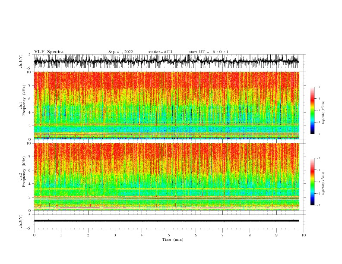Image resolution: width=342 pixels, height=264 pixels.
Task: Click the ch.3 flat waveform trace
Action: pos(166,221)
